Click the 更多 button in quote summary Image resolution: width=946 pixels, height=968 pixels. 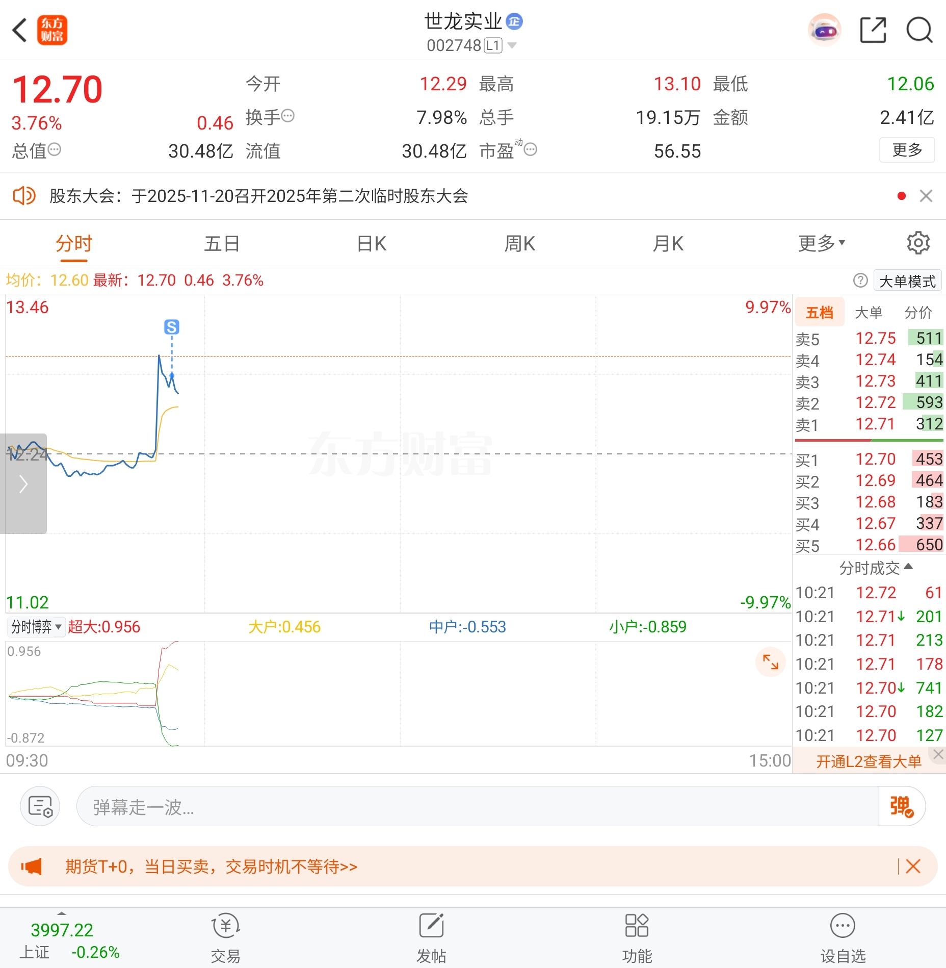tap(907, 150)
